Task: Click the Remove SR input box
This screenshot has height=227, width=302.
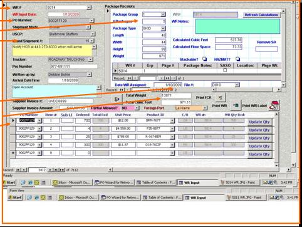Action: [267, 49]
